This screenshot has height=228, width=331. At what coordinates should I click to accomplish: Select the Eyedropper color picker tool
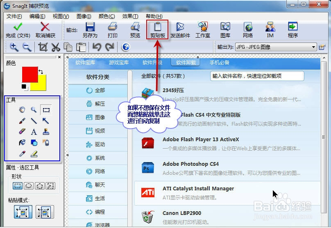click(22, 154)
